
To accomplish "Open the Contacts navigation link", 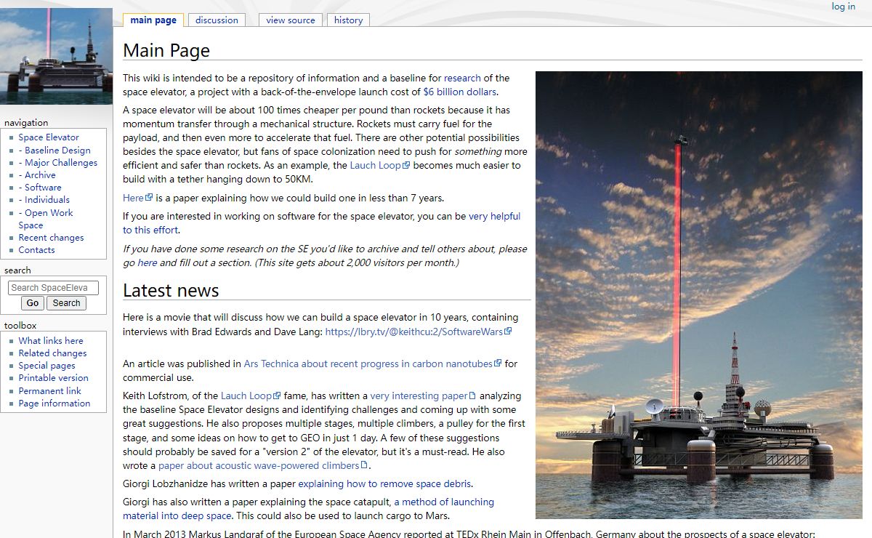I will 36,250.
